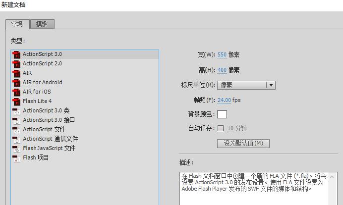Image resolution: width=343 pixels, height=205 pixels.
Task: Click the 设为默认值(M) button
Action: [x=243, y=144]
